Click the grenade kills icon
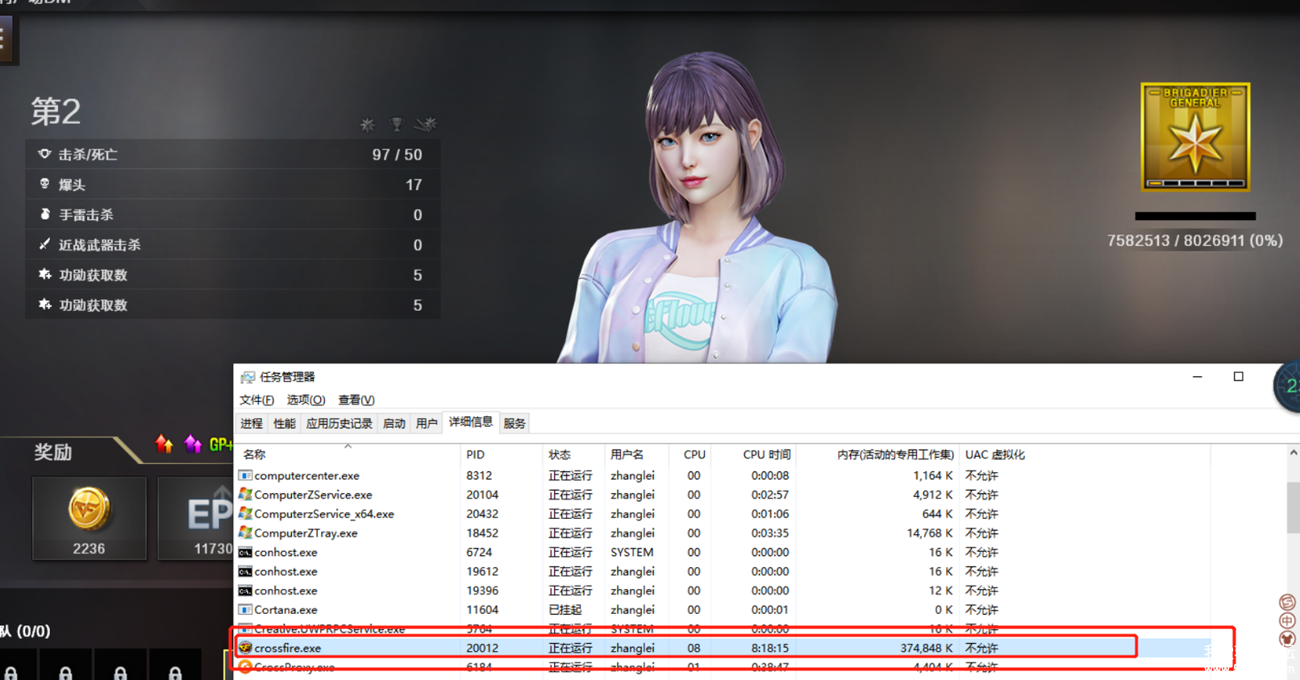This screenshot has height=680, width=1300. pos(44,214)
